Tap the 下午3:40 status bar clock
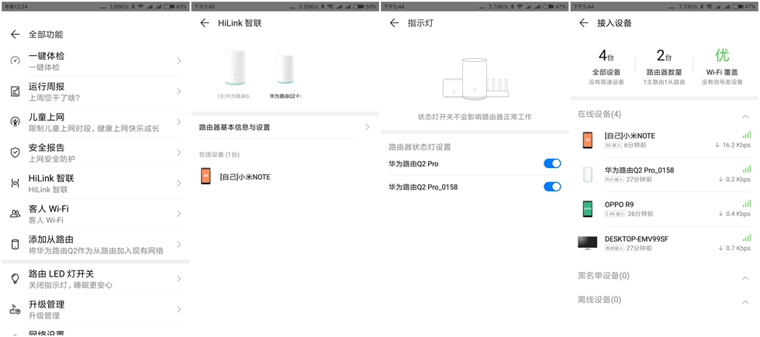 point(204,7)
